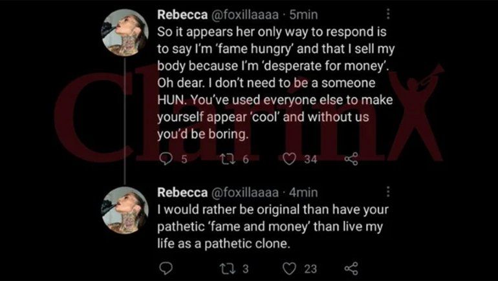The image size is (498, 281).
Task: Like the tweet with 34 likes
Action: [290, 160]
